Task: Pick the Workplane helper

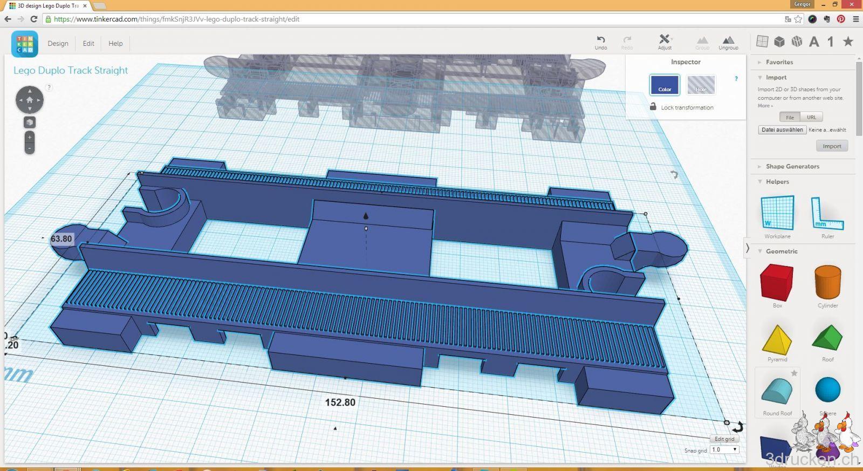Action: 777,217
